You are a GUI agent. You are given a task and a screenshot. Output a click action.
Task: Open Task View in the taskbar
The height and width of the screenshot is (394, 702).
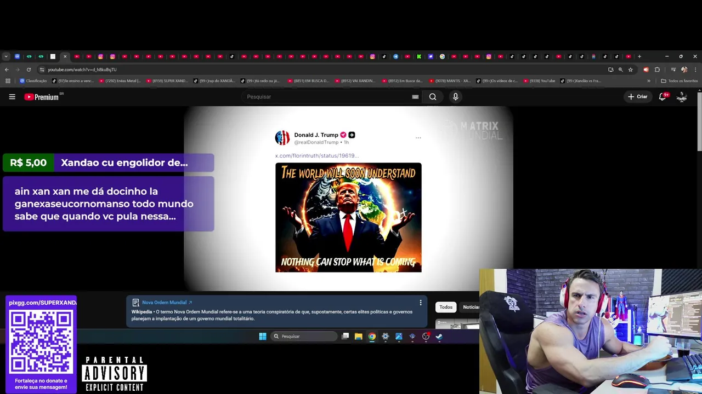[x=345, y=337]
